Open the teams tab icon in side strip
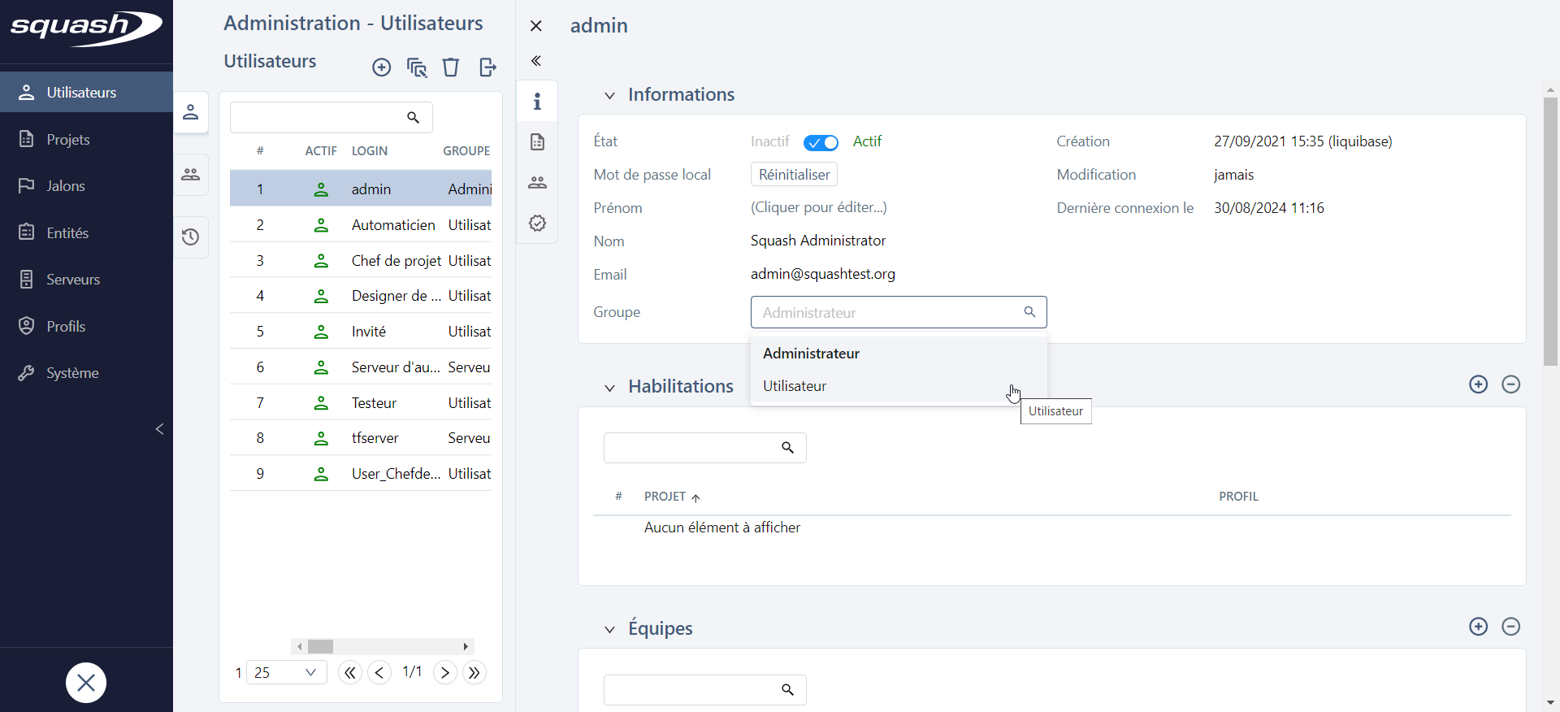 tap(191, 175)
